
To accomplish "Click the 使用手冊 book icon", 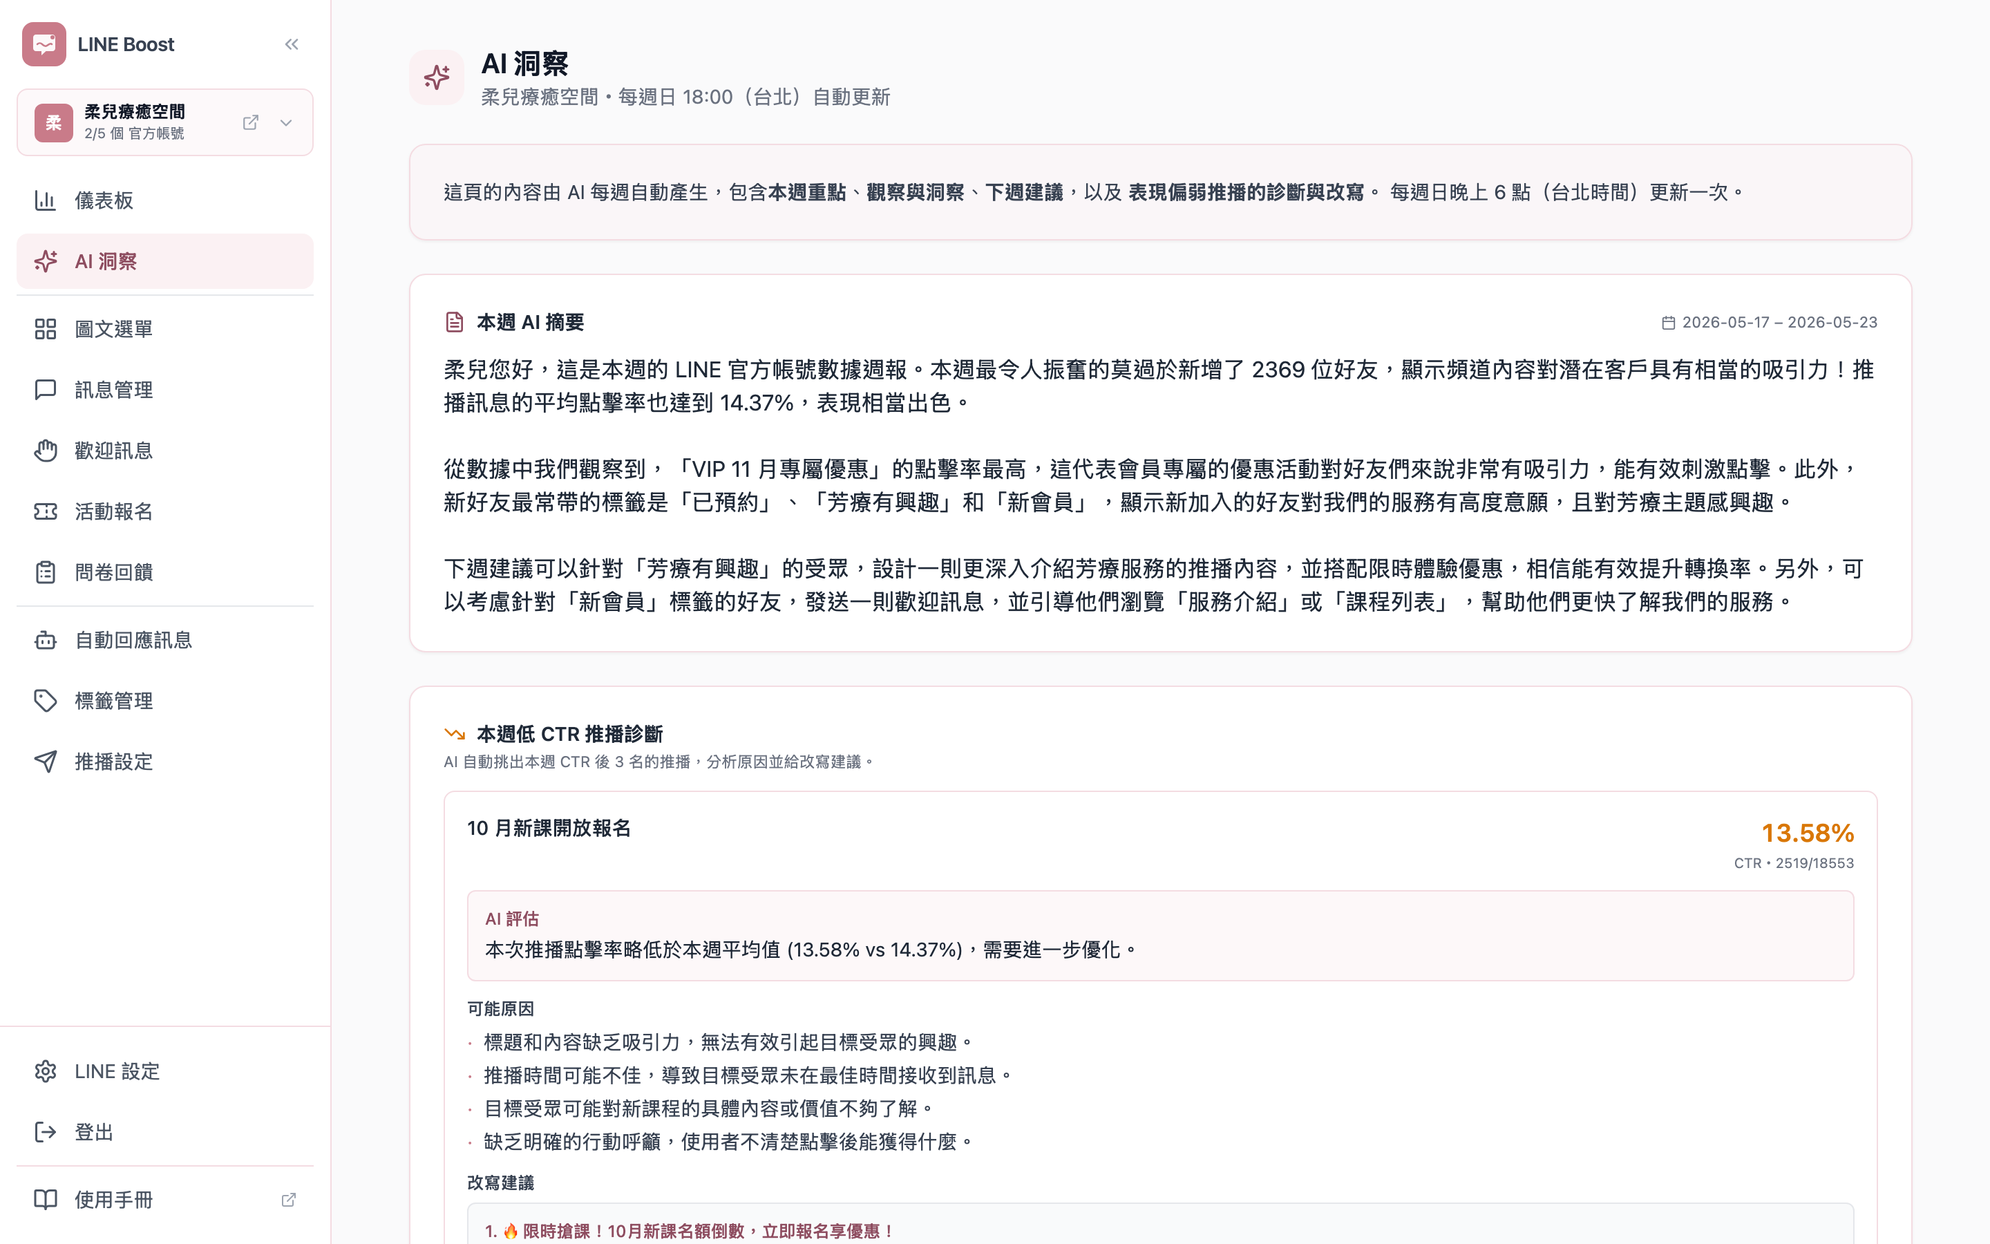I will click(45, 1200).
